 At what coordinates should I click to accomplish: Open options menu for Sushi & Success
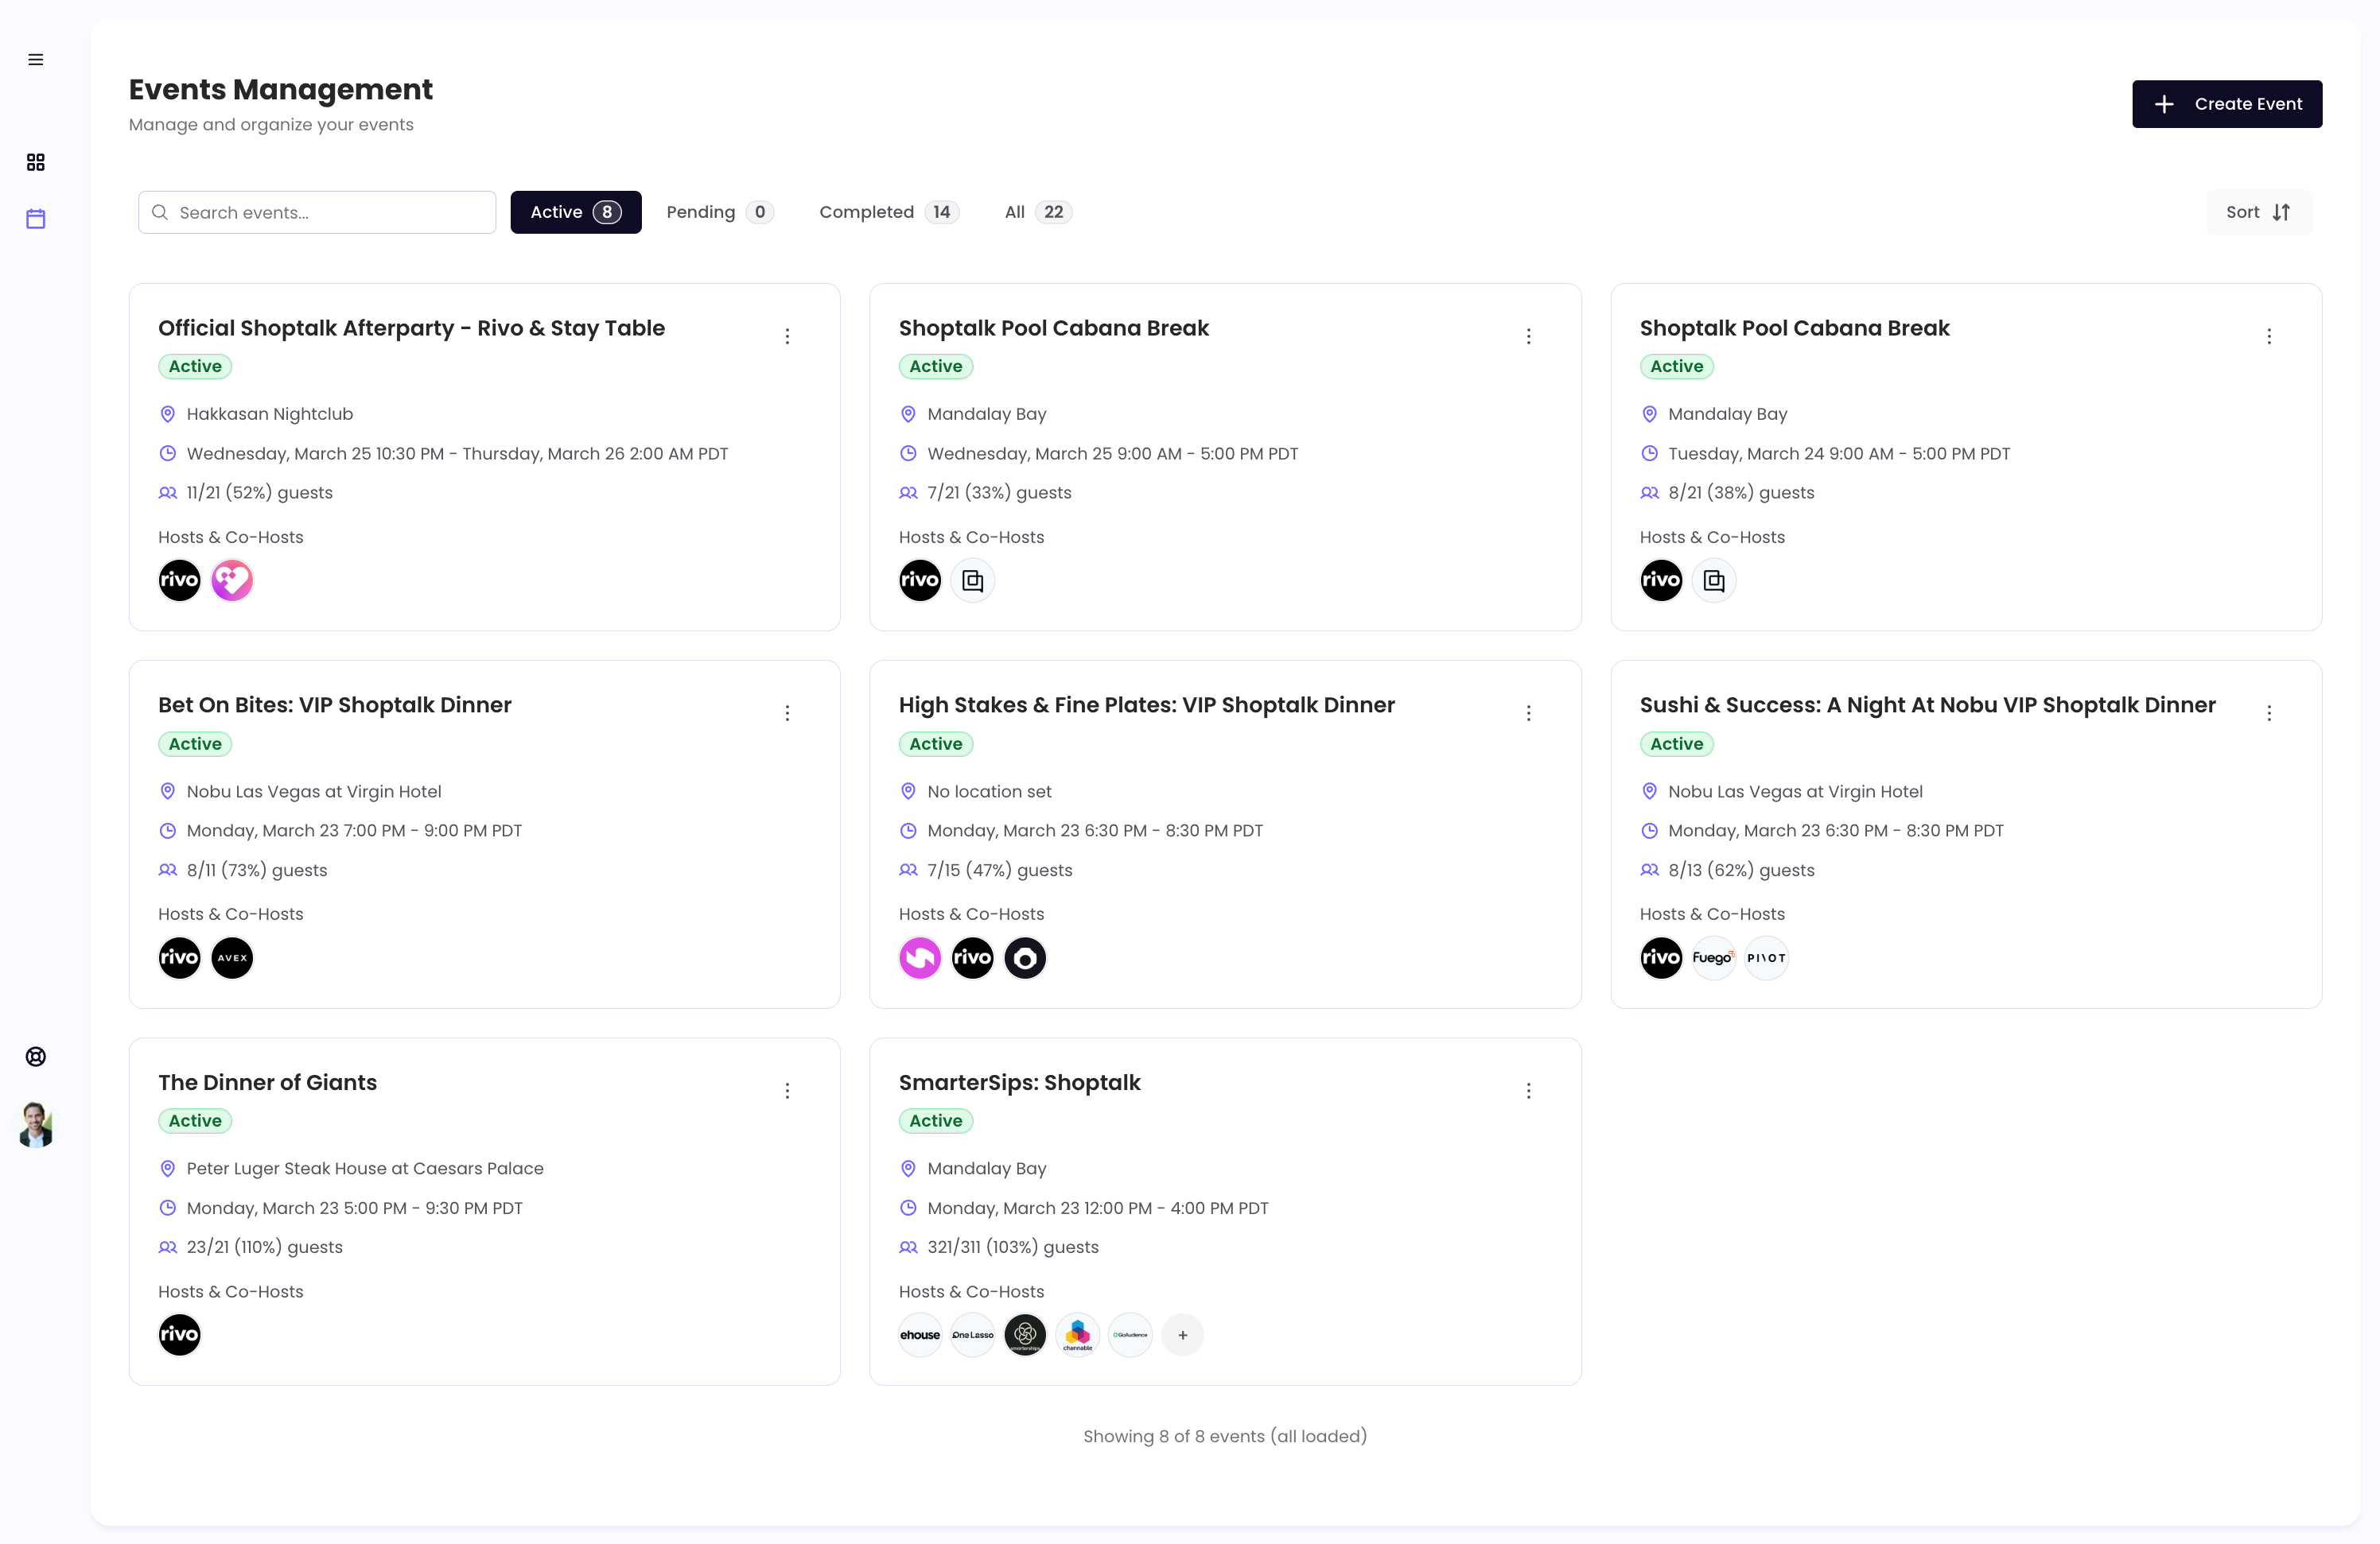(2269, 712)
